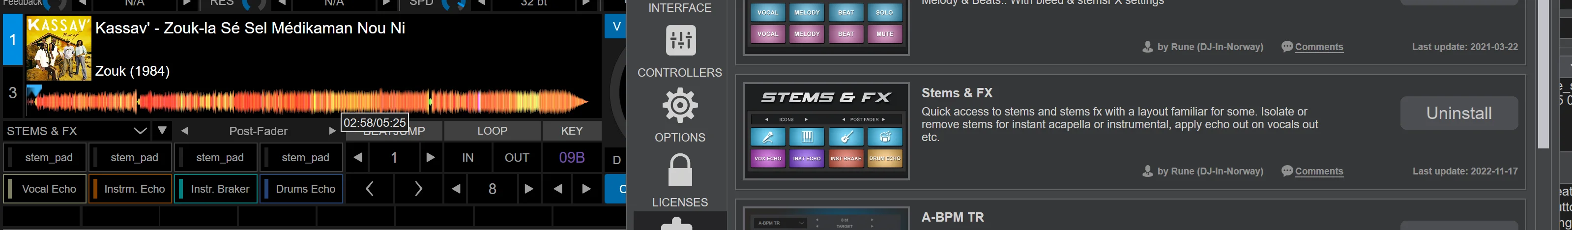The height and width of the screenshot is (230, 1572).
Task: Open the Stems & FX preview thumbnail
Action: 826,131
